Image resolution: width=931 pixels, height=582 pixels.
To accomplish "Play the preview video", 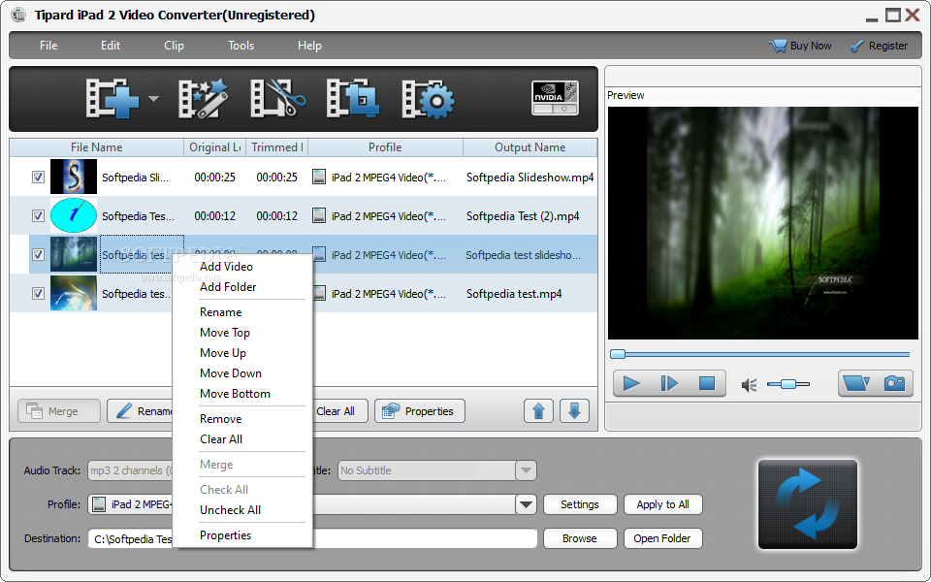I will (x=631, y=384).
